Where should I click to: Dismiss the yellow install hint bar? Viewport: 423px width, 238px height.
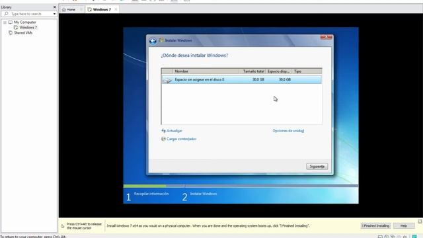420,221
